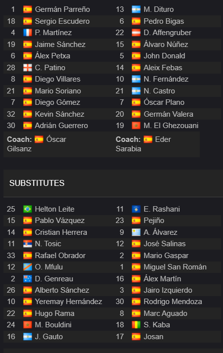Open Miguel San Román player link
The width and height of the screenshot is (223, 353).
pyautogui.click(x=175, y=267)
